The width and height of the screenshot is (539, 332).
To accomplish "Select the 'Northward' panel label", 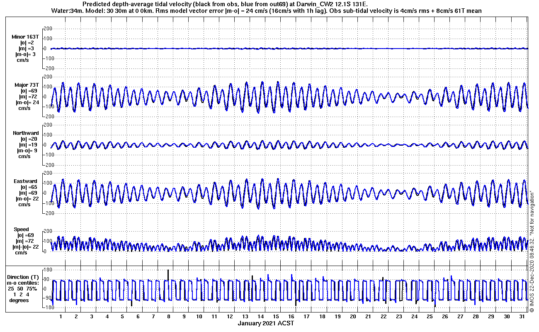I will coord(26,133).
